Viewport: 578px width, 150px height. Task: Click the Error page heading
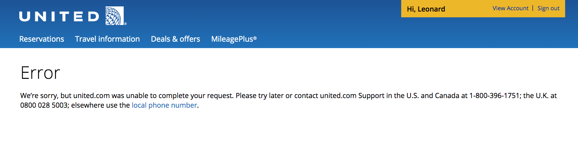click(40, 73)
